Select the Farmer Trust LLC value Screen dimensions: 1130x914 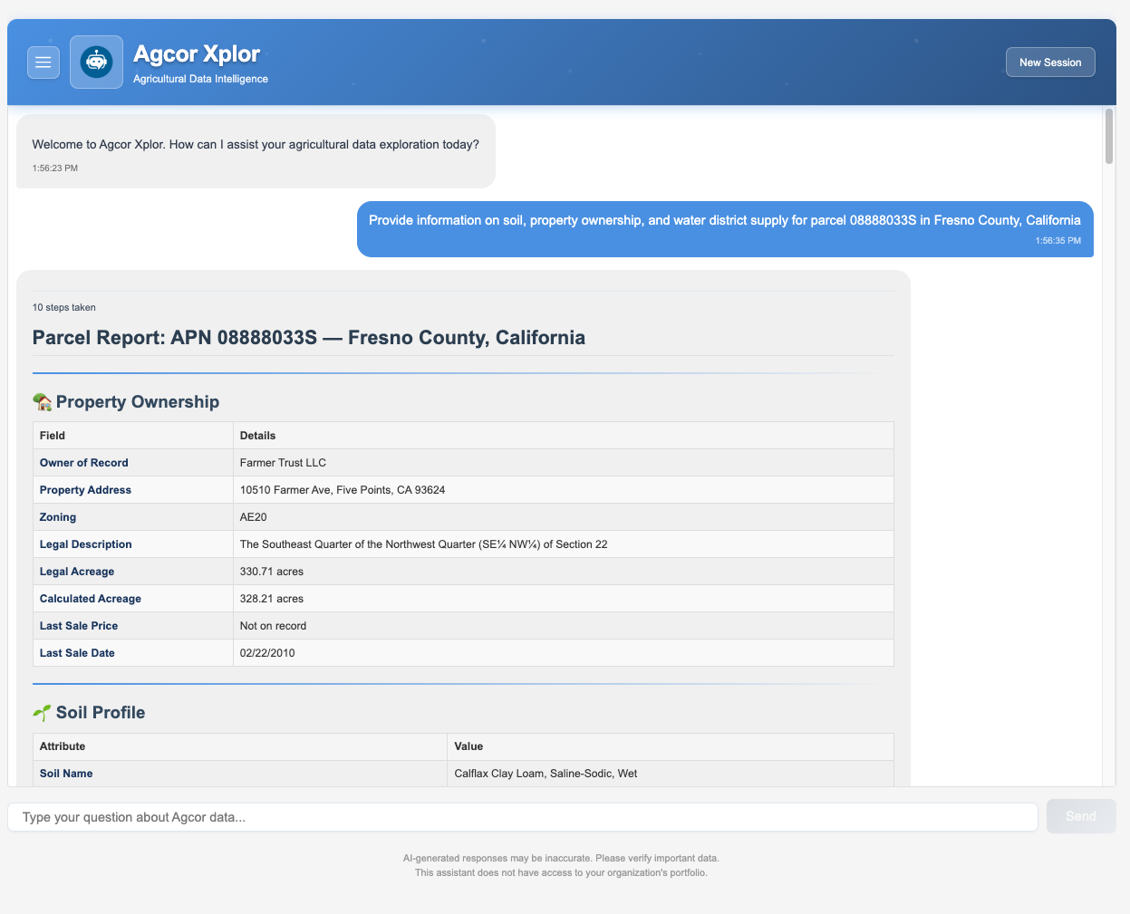click(x=283, y=463)
